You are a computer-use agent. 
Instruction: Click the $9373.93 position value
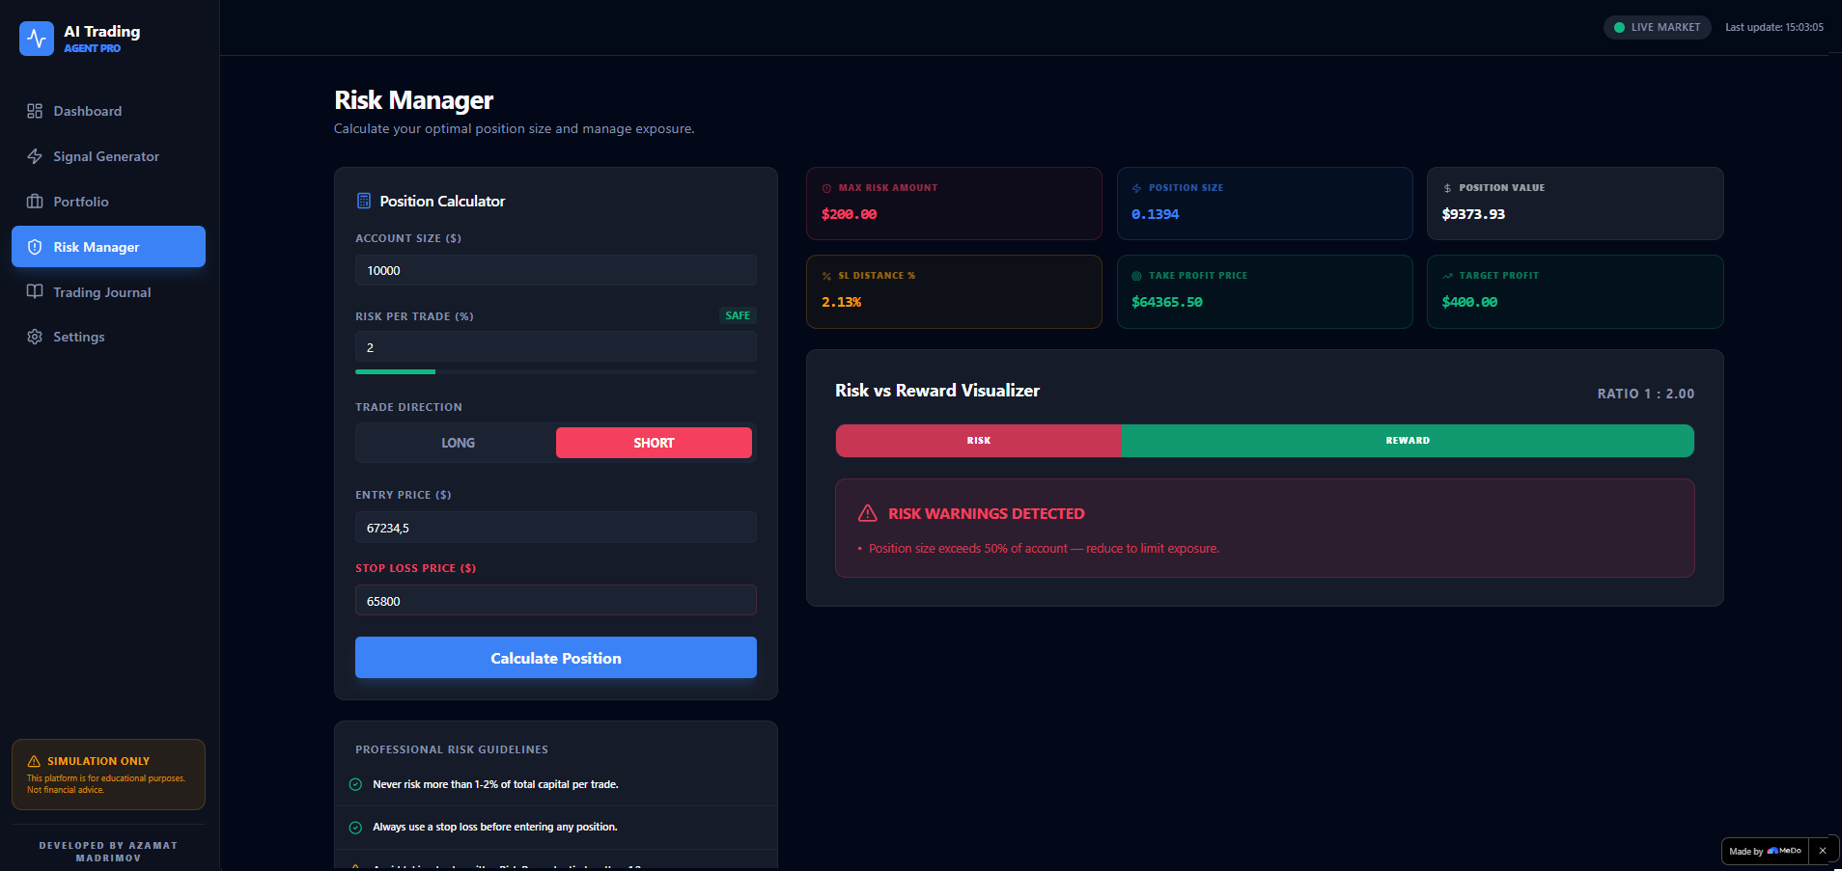pyautogui.click(x=1473, y=214)
